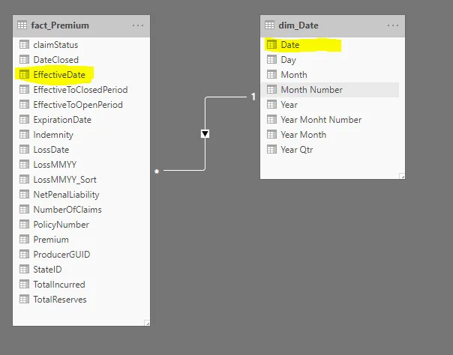Select the relationship line's many-side asterisk

point(157,172)
